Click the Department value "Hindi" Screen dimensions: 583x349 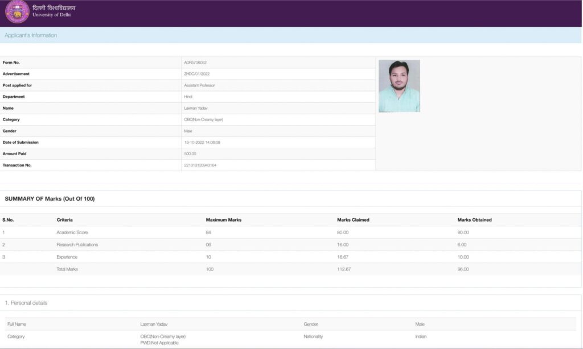(188, 97)
